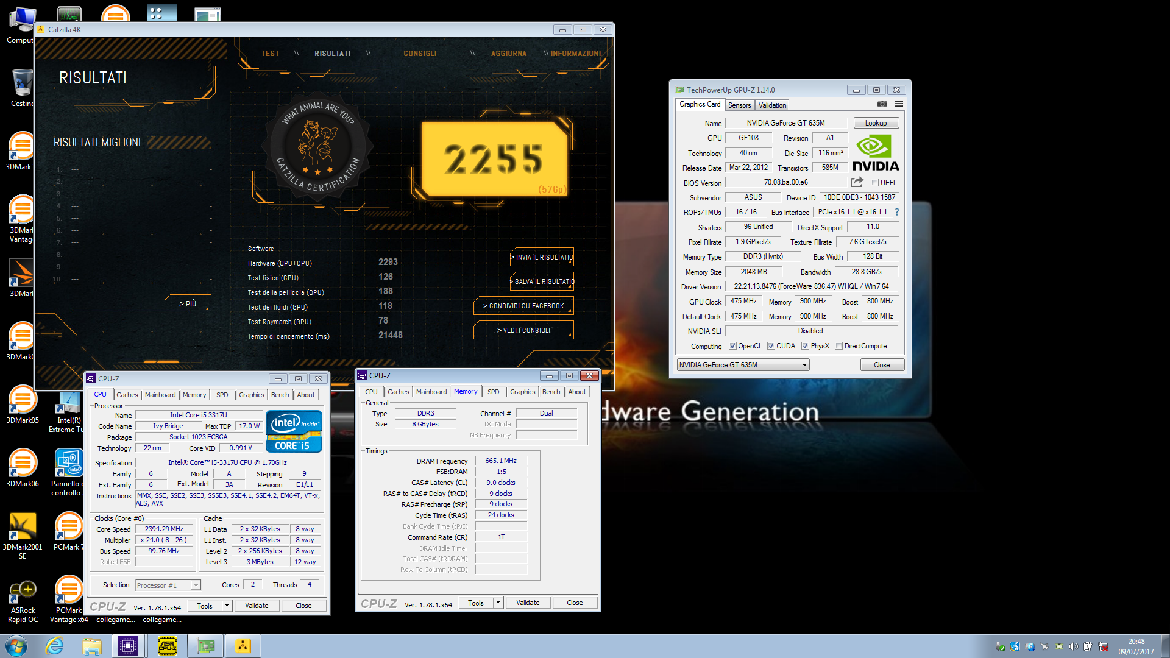Open the Processor #1 selection dropdown
The image size is (1170, 658).
coord(168,585)
